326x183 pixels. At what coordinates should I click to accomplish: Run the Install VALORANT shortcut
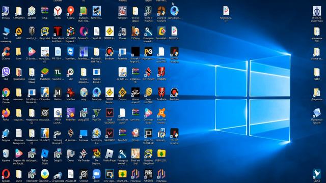click(x=110, y=113)
